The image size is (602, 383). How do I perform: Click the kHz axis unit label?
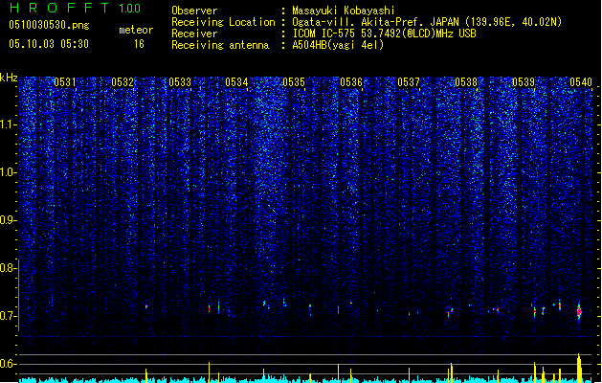(x=9, y=78)
